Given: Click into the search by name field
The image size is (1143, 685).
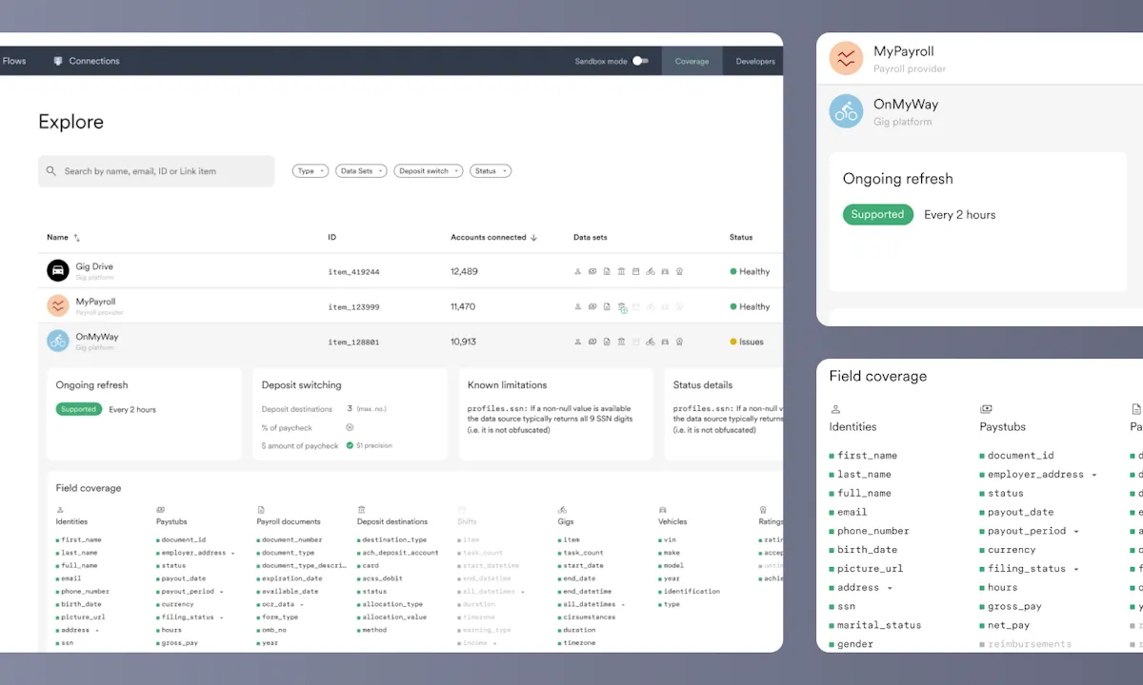Looking at the screenshot, I should [162, 171].
